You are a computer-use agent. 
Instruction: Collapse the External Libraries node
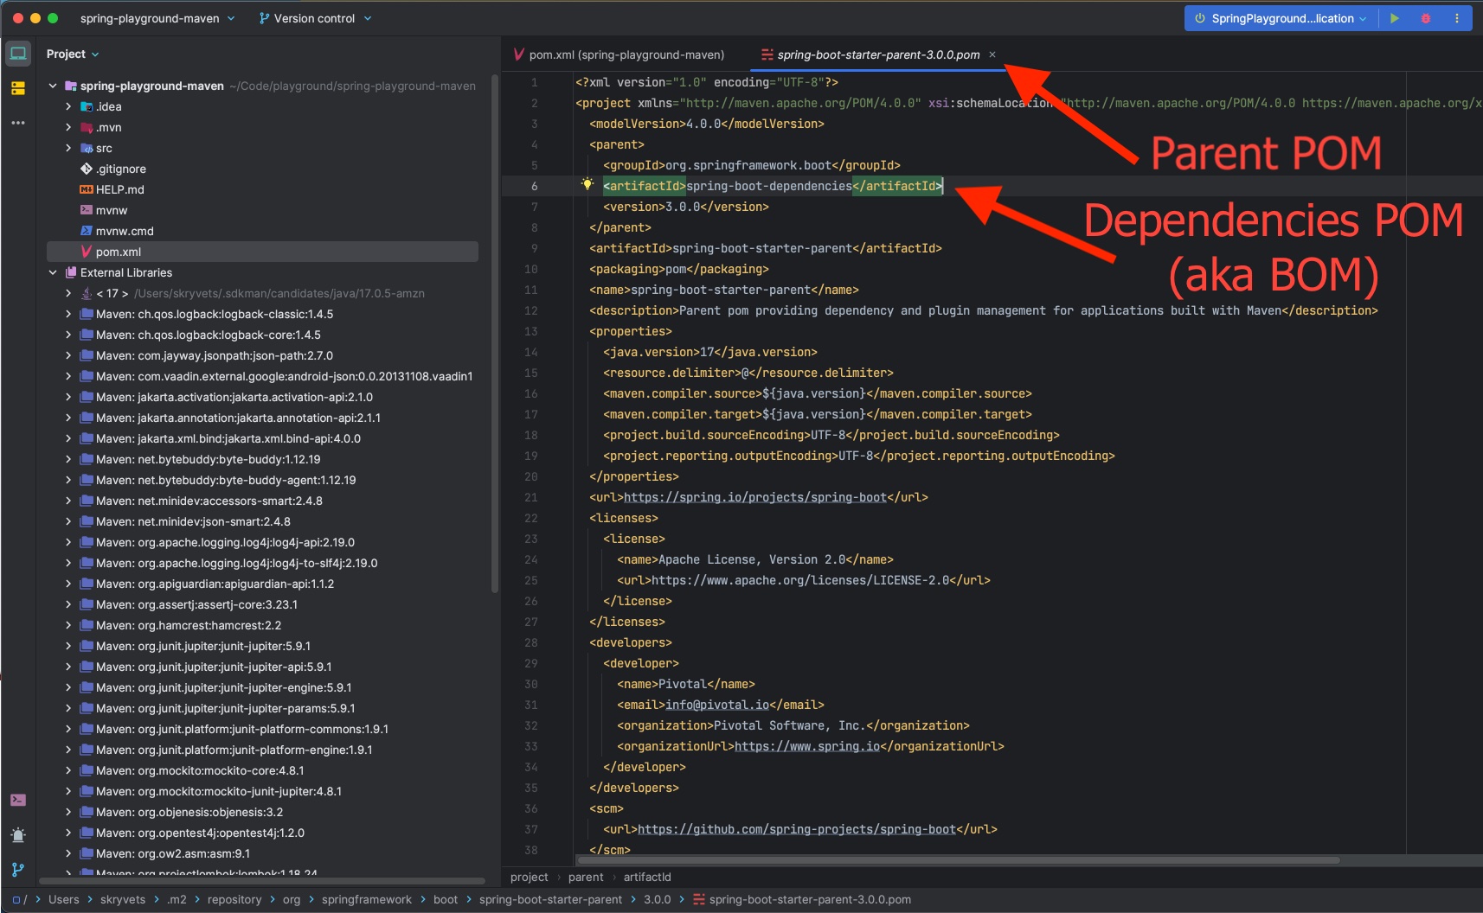point(54,271)
